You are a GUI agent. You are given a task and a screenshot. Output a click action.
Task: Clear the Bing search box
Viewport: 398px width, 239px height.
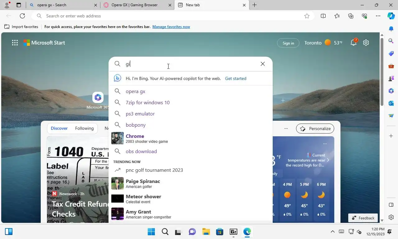[263, 64]
